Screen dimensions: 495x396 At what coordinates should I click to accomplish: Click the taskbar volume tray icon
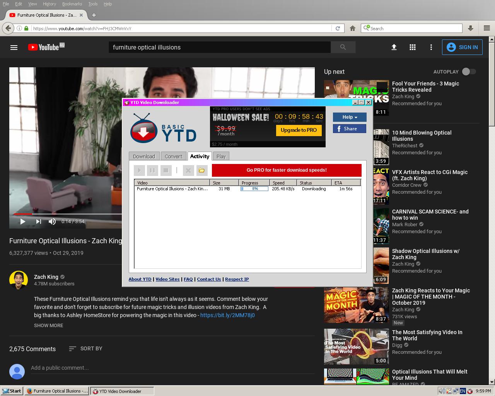tap(441, 391)
